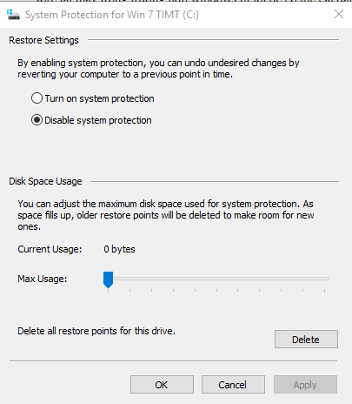Click the Current Usage label
Viewport: 352px width, 404px height.
[x=50, y=249]
